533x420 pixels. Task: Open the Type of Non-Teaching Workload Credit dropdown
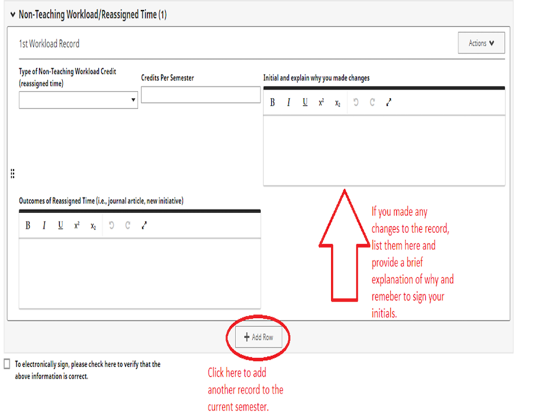(78, 100)
